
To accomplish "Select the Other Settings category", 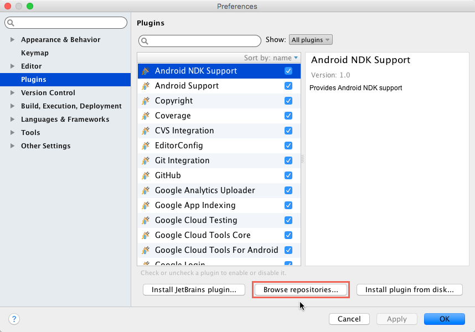I will point(45,146).
